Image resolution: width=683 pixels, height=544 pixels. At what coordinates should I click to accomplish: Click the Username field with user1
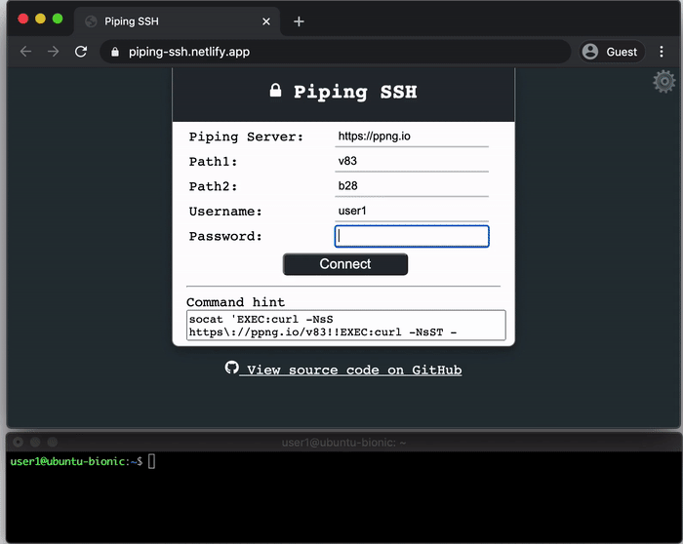point(412,212)
